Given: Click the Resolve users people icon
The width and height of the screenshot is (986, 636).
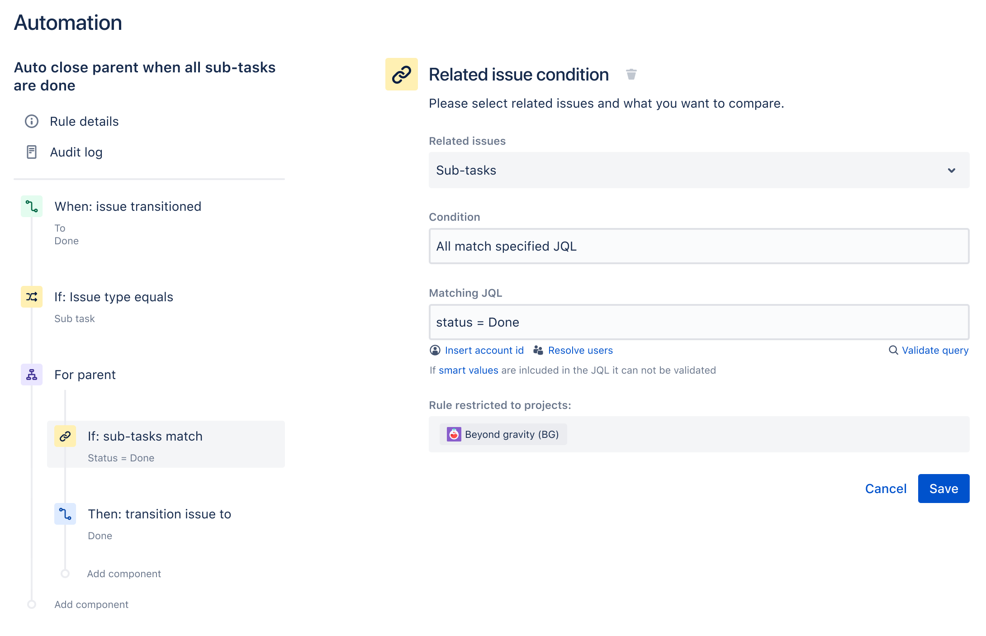Looking at the screenshot, I should point(538,350).
